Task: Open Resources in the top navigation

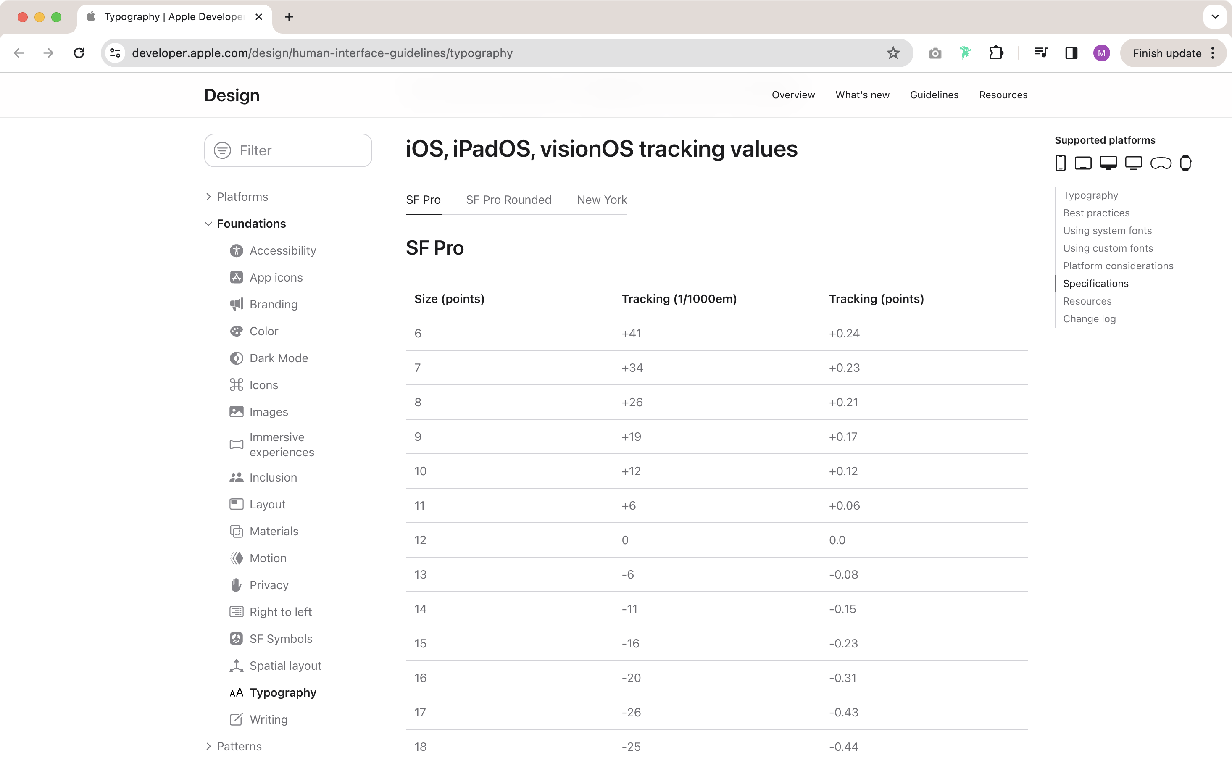Action: pos(1003,95)
